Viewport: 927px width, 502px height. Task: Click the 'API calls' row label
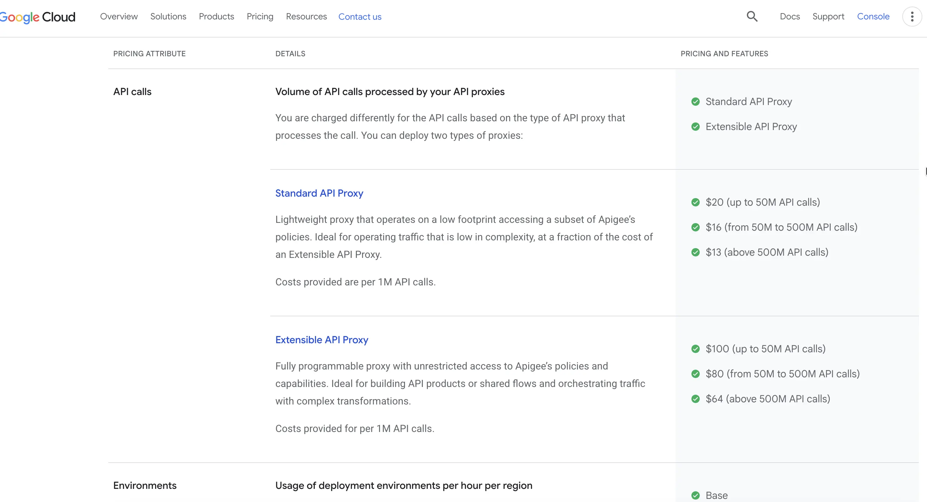132,92
